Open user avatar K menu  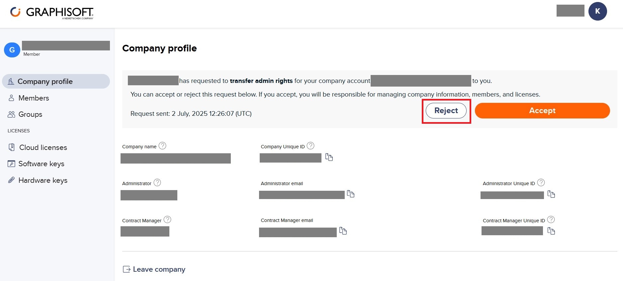point(597,11)
